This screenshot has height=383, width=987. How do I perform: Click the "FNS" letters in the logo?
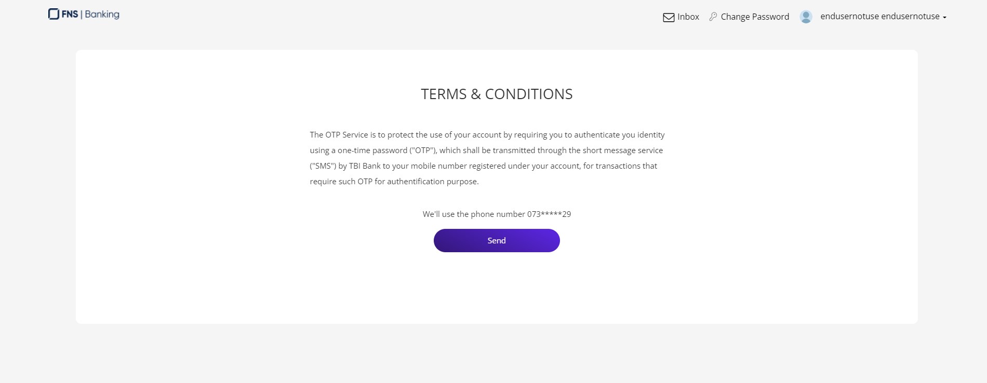point(70,15)
